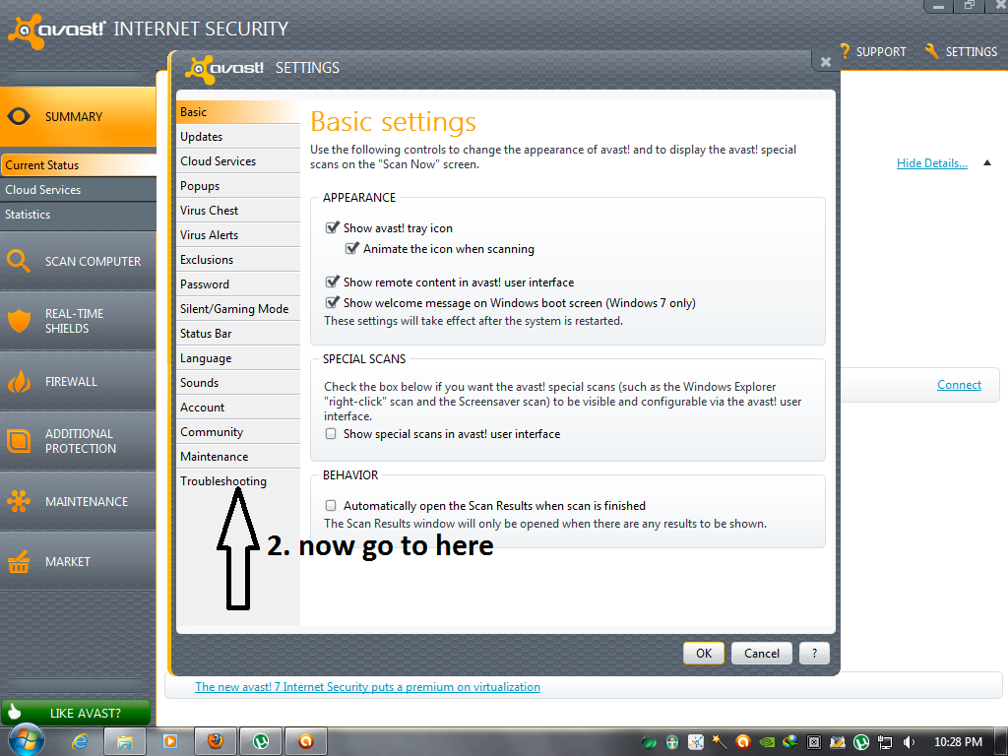Viewport: 1008px width, 756px height.
Task: Open the Exclusions settings page
Action: [238, 259]
